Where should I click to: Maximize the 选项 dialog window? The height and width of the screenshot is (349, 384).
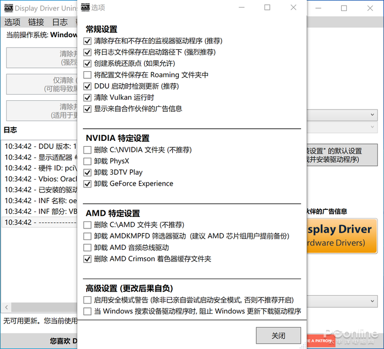click(x=267, y=8)
